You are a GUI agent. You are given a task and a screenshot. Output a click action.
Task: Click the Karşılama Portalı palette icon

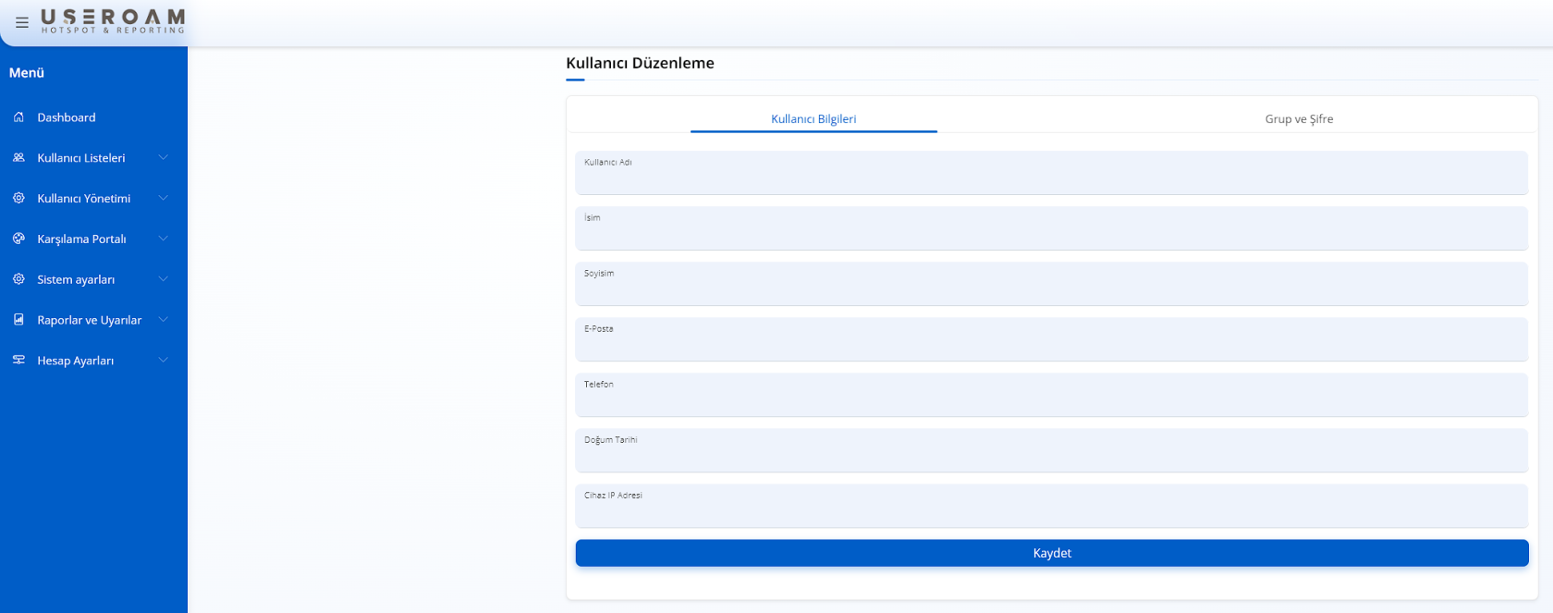pyautogui.click(x=18, y=239)
